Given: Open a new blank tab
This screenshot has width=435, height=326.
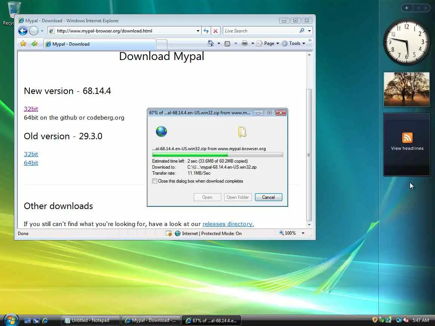Looking at the screenshot, I should [162, 45].
